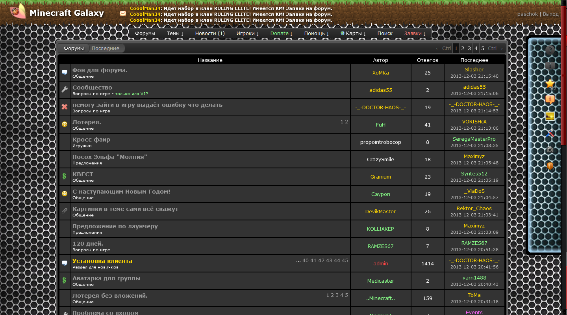
Task: Click the gray info bubble sidebar icon
Action: (550, 65)
